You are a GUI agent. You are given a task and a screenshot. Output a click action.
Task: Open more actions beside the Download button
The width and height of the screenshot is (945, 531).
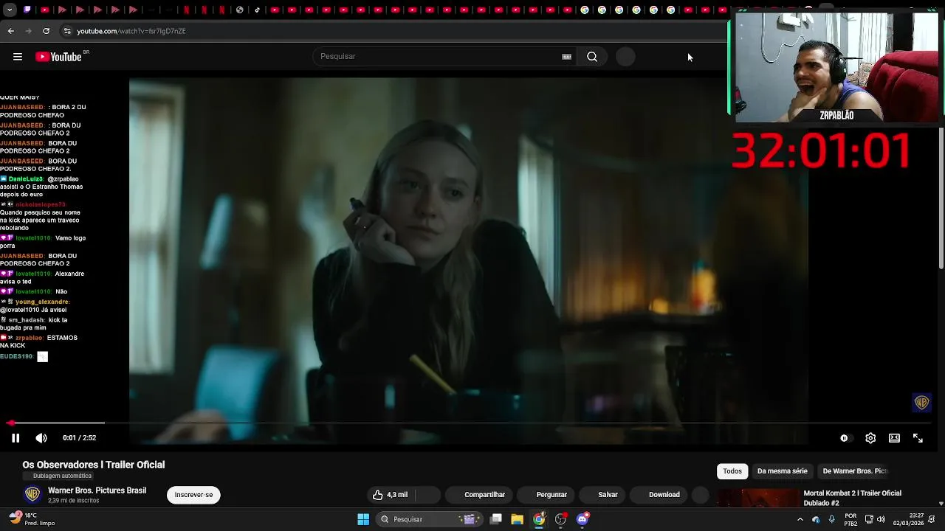tap(700, 495)
